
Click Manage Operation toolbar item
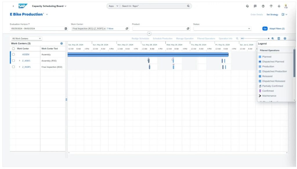(x=185, y=38)
